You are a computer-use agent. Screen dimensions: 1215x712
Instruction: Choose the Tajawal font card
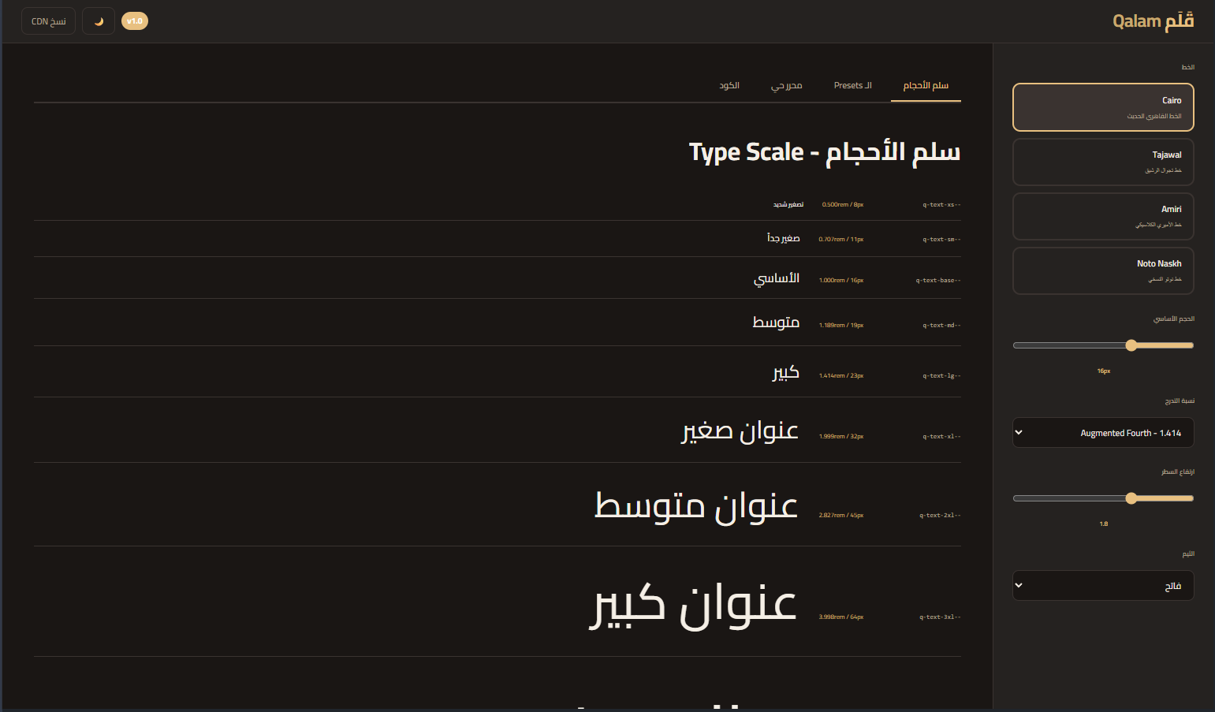click(1103, 162)
